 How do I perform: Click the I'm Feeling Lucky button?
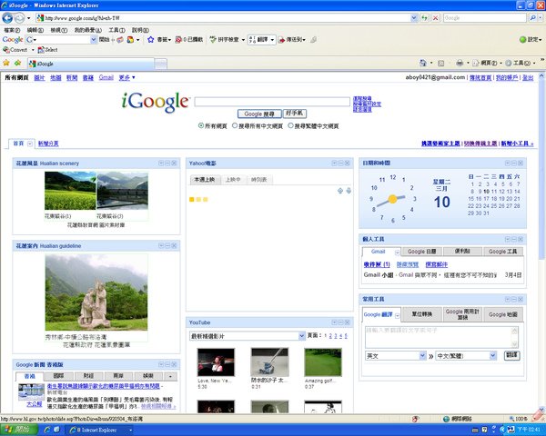click(295, 114)
